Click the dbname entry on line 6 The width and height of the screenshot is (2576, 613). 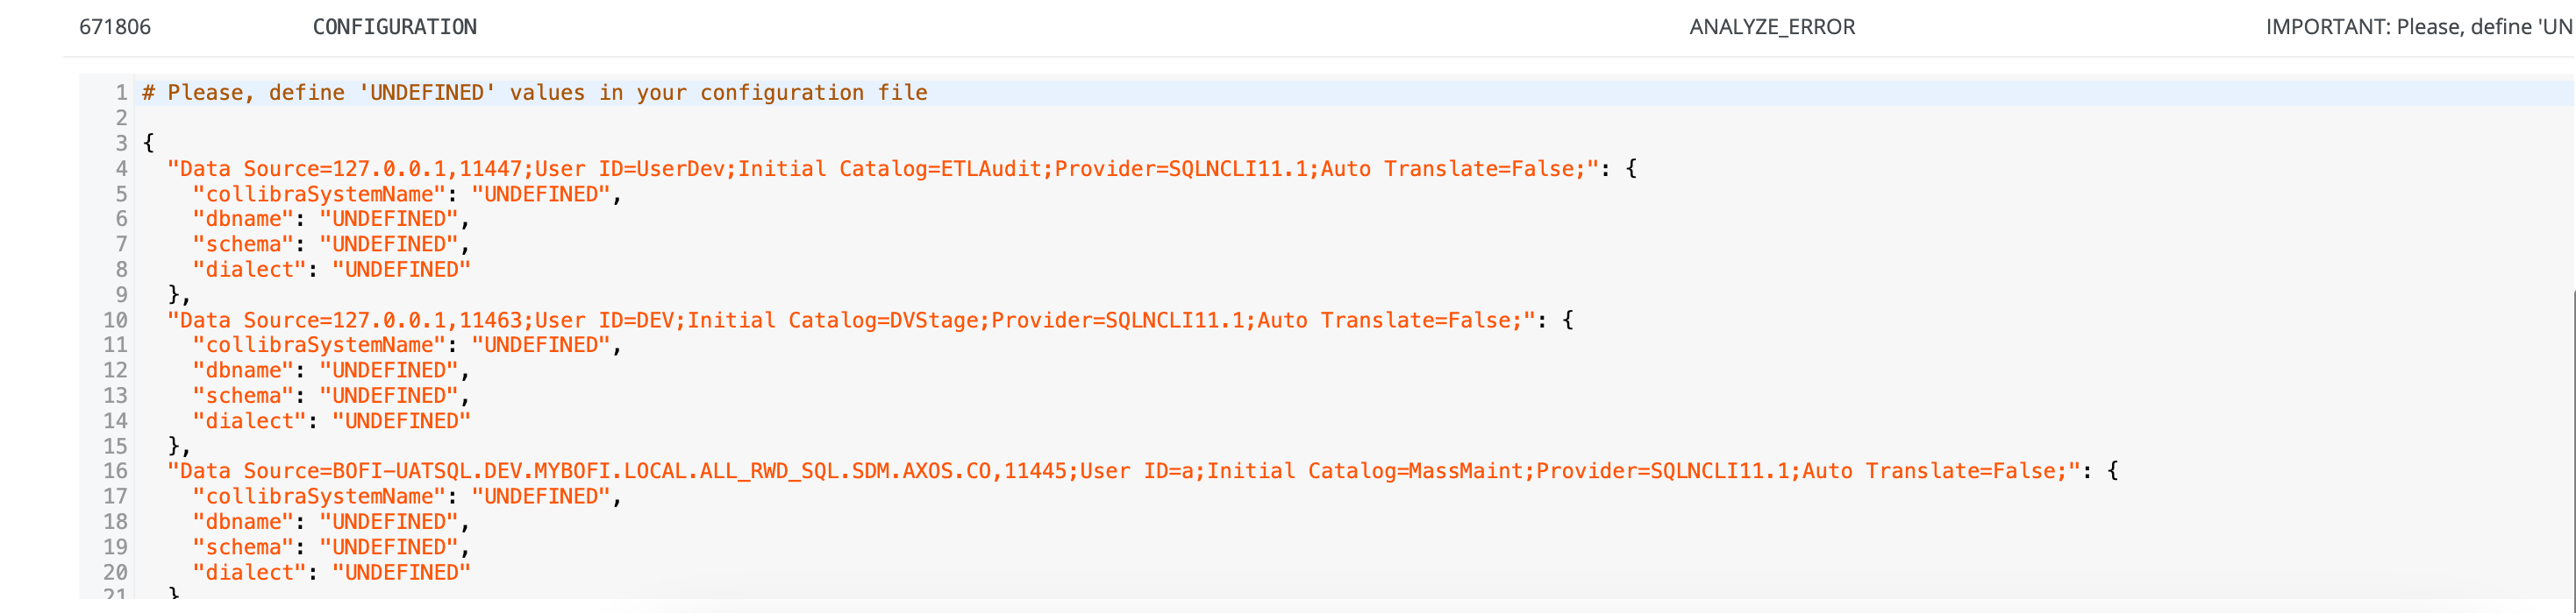[243, 220]
